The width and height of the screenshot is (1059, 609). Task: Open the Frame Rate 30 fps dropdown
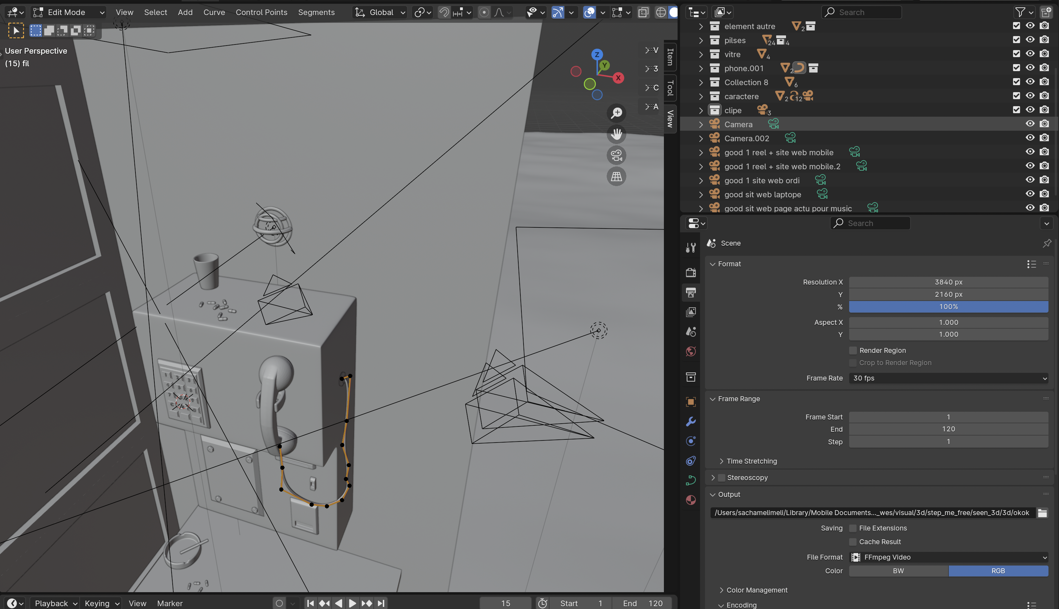(x=948, y=378)
